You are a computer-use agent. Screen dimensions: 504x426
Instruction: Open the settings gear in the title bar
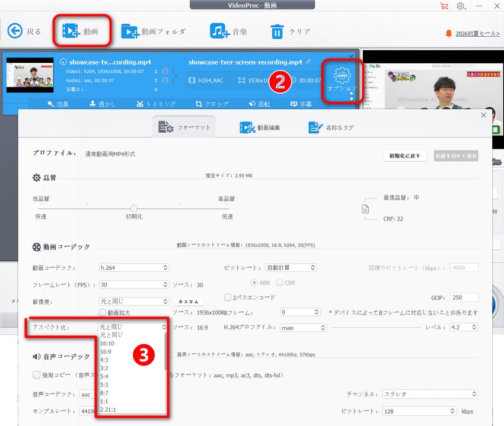click(461, 6)
